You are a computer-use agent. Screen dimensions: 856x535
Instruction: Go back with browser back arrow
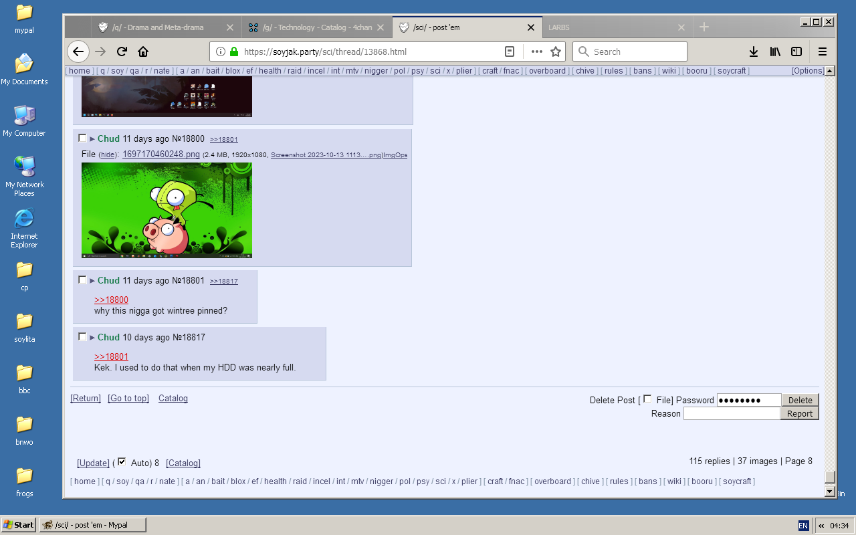78,51
